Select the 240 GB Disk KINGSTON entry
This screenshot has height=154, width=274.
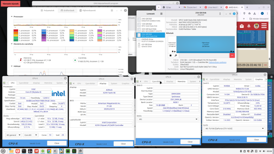click(151, 20)
